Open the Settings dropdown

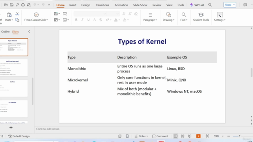(x=220, y=20)
